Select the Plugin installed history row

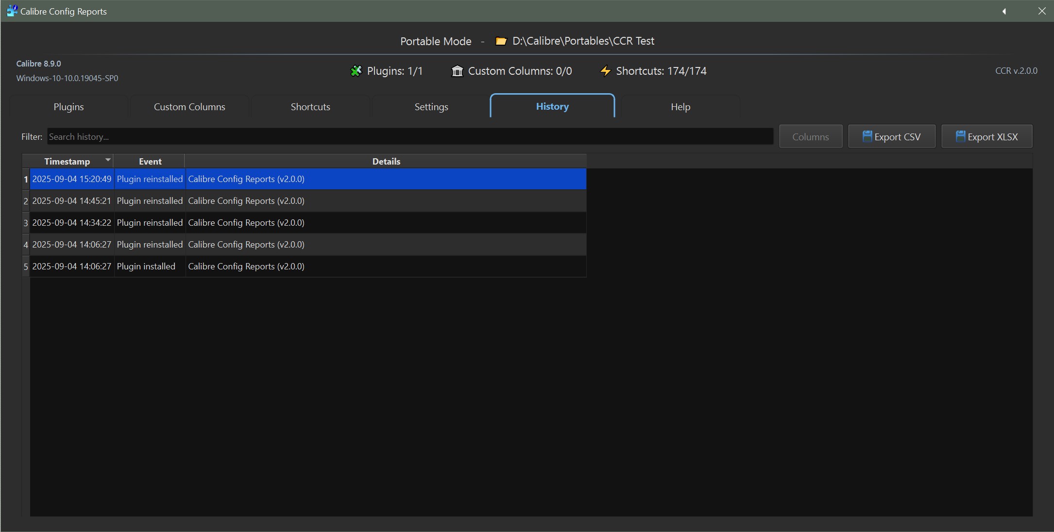146,266
